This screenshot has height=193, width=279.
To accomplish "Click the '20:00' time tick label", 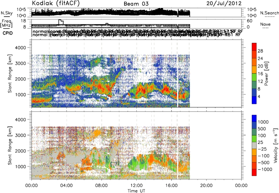I will click(x=206, y=186).
